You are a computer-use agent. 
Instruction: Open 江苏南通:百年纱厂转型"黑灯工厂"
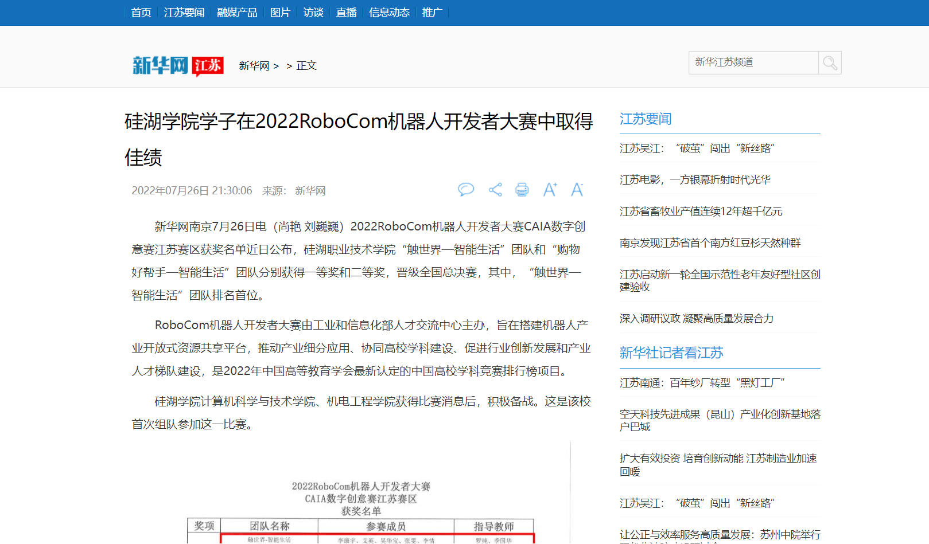(702, 383)
